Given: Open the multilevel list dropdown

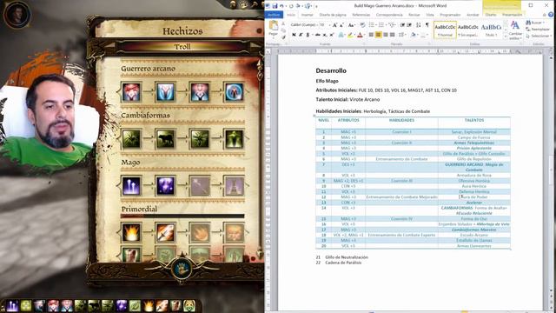Looking at the screenshot, I should click(396, 25).
